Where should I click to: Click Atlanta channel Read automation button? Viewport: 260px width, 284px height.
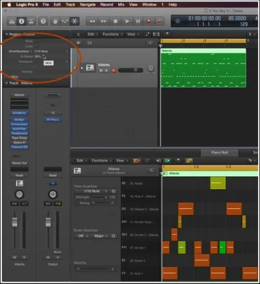[20, 175]
